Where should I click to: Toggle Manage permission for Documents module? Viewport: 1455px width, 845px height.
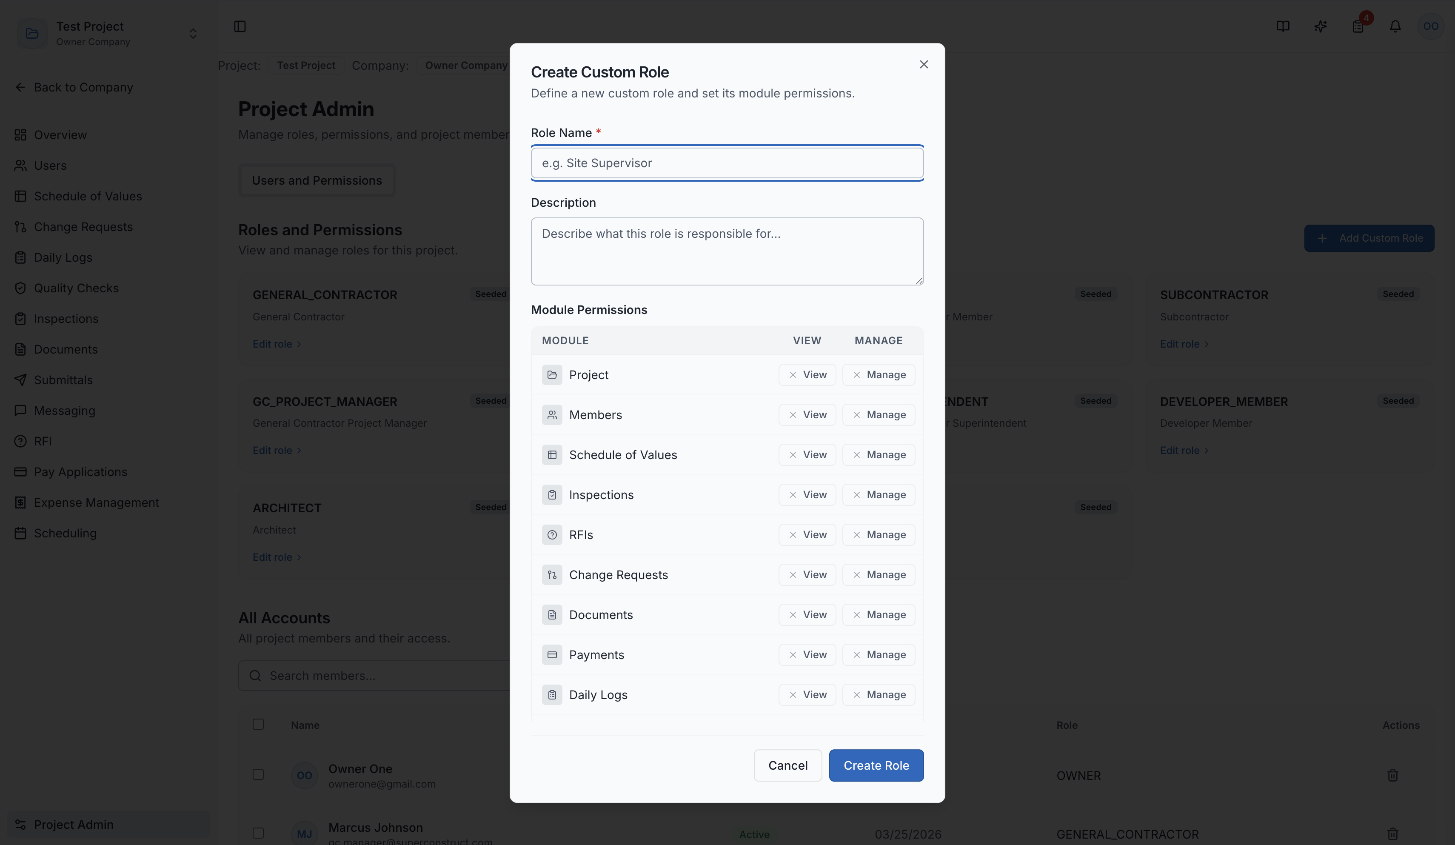coord(878,614)
